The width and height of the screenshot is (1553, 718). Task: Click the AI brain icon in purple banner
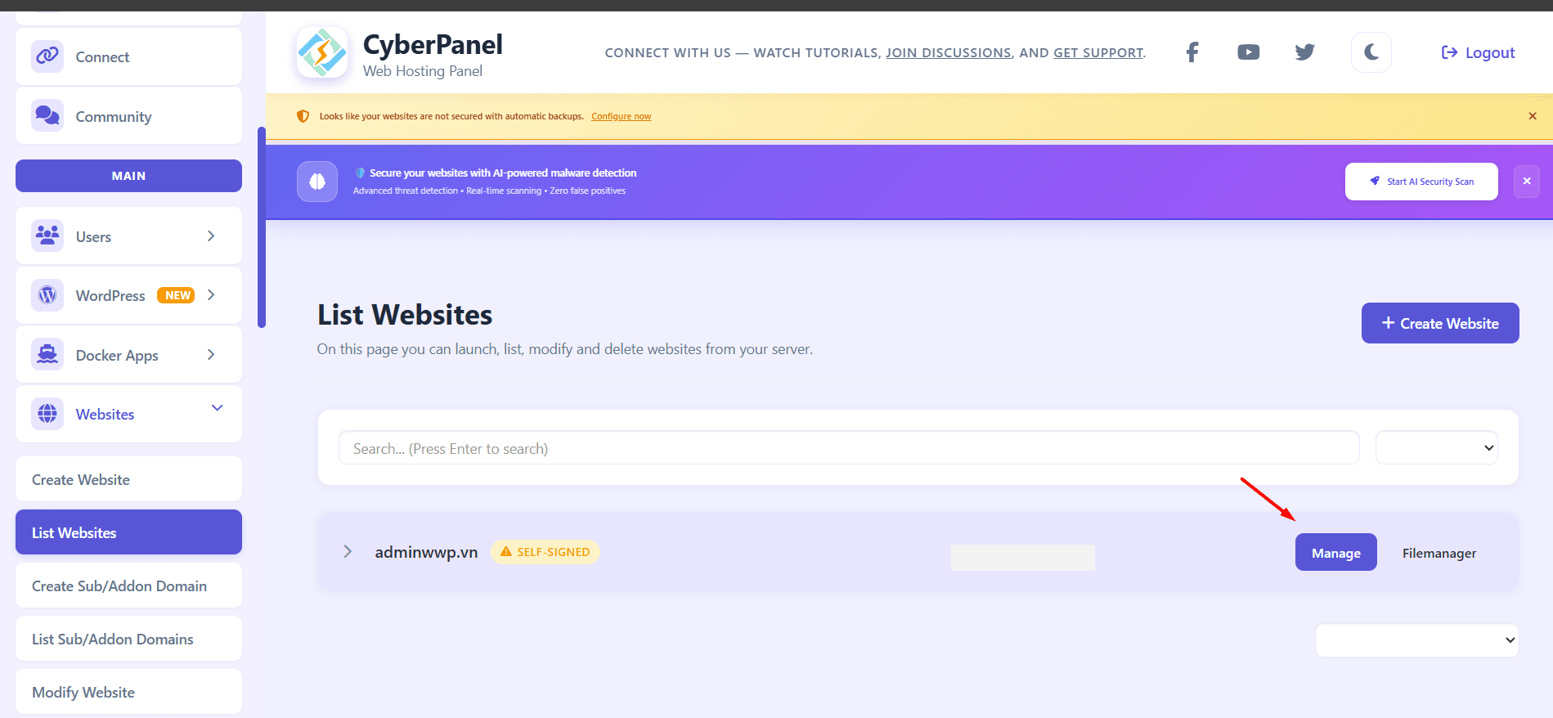317,182
